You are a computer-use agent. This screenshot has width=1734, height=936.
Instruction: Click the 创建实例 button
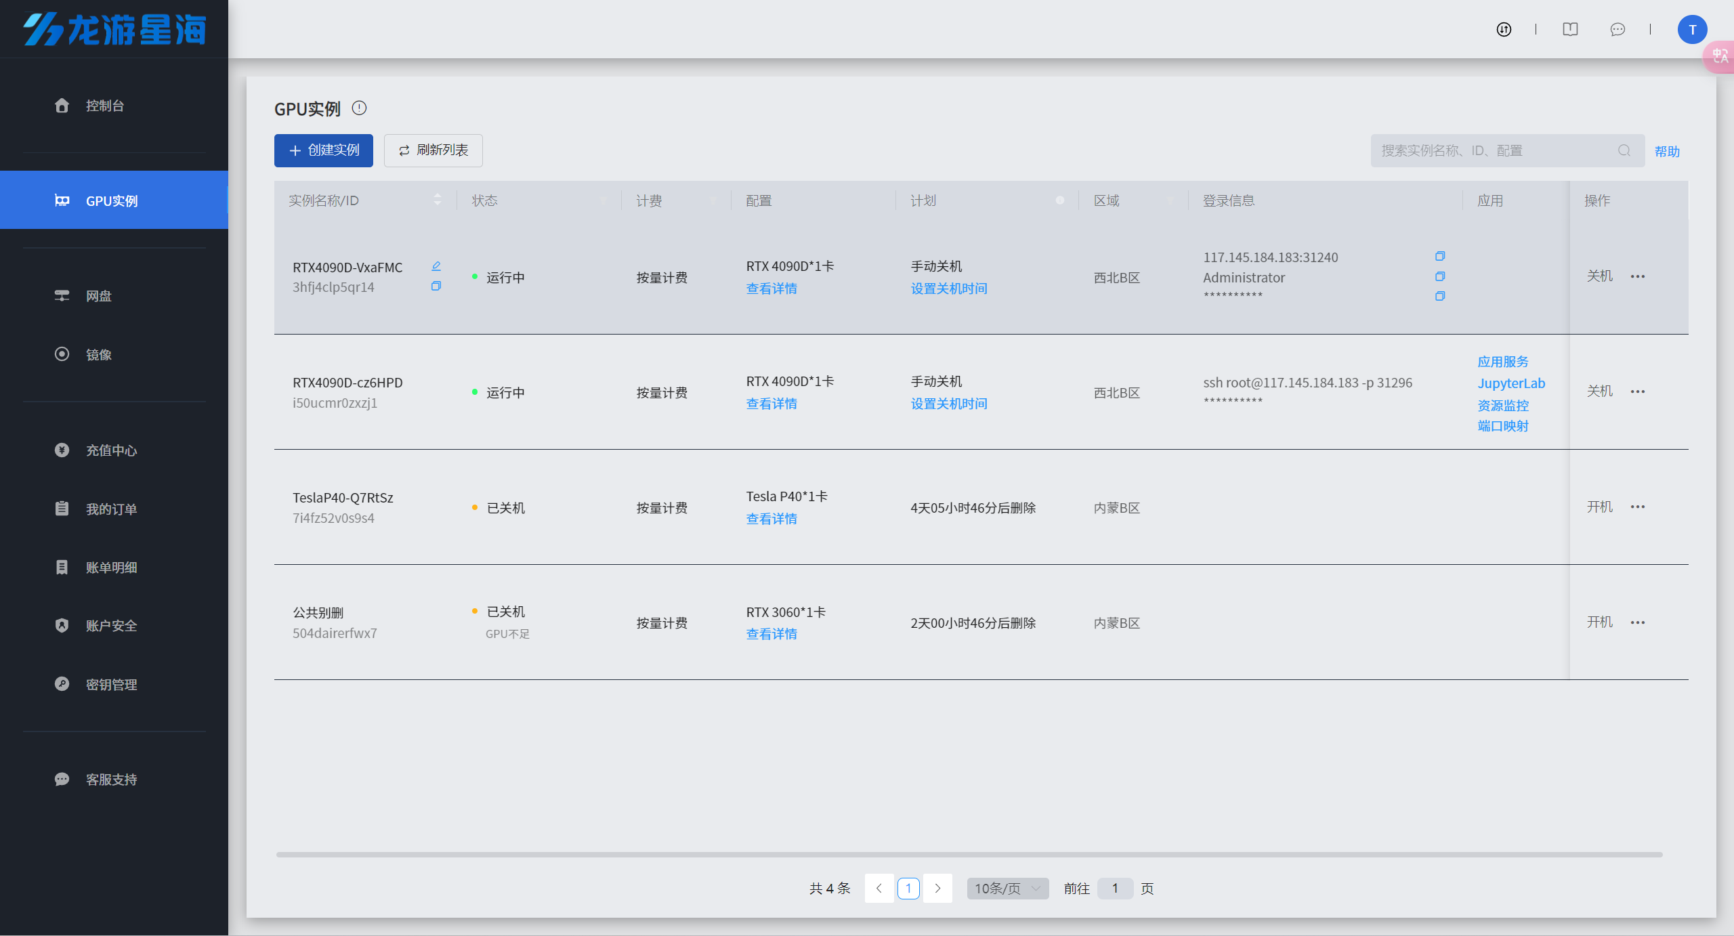[x=324, y=150]
